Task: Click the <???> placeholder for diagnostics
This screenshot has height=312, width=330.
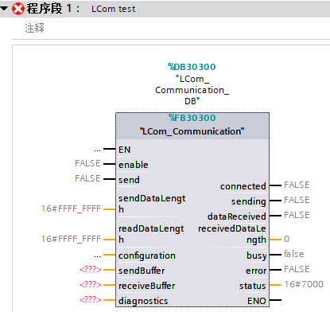Action: pos(91,300)
